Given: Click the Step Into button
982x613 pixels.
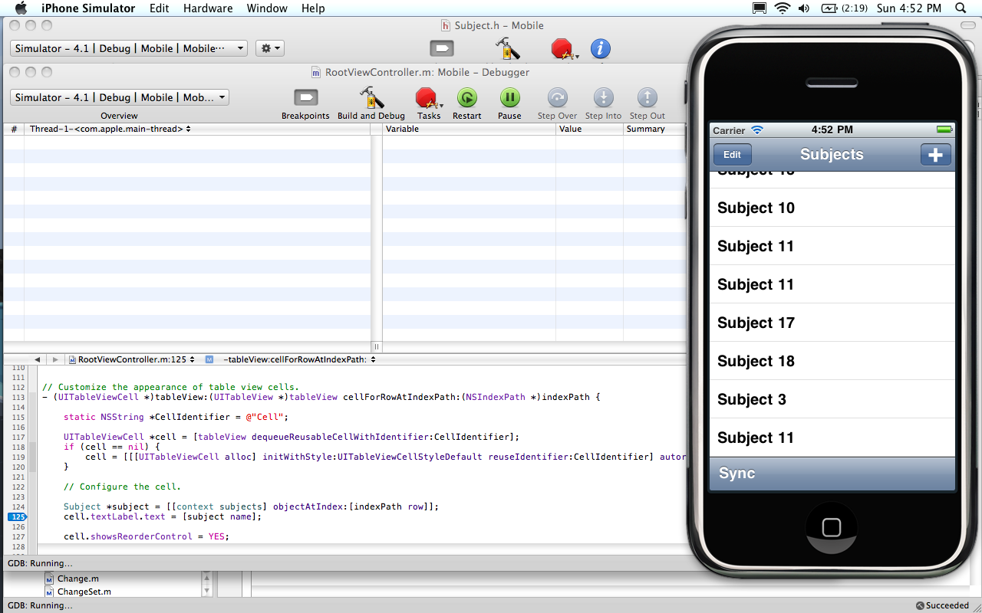Looking at the screenshot, I should pos(603,97).
